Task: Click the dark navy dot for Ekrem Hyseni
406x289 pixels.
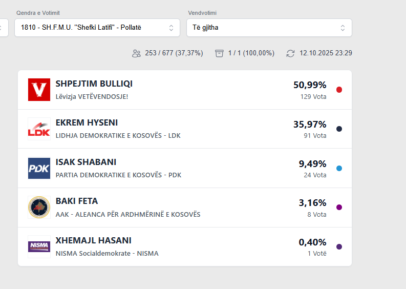Action: point(339,129)
